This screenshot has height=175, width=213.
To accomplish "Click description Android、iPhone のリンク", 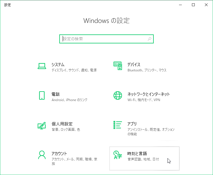I will (69, 100).
